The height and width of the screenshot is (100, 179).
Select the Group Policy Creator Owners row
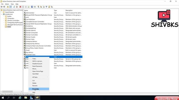(x=53, y=48)
